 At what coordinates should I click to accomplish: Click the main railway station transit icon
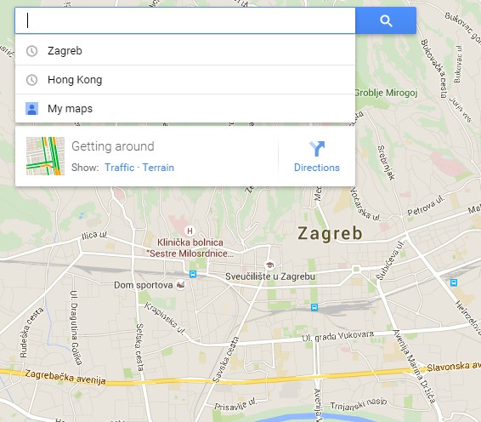[x=314, y=307]
